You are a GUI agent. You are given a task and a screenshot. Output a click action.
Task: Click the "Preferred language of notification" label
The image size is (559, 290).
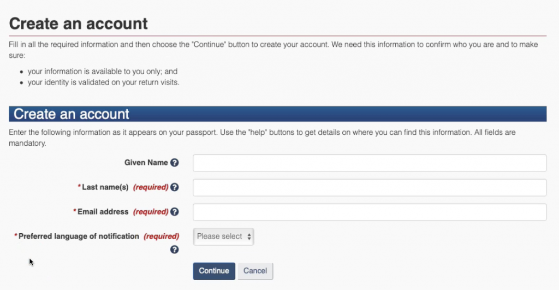coord(79,236)
